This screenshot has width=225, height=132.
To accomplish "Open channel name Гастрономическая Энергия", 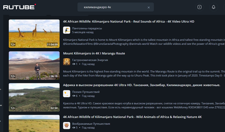I will pos(90,60).
